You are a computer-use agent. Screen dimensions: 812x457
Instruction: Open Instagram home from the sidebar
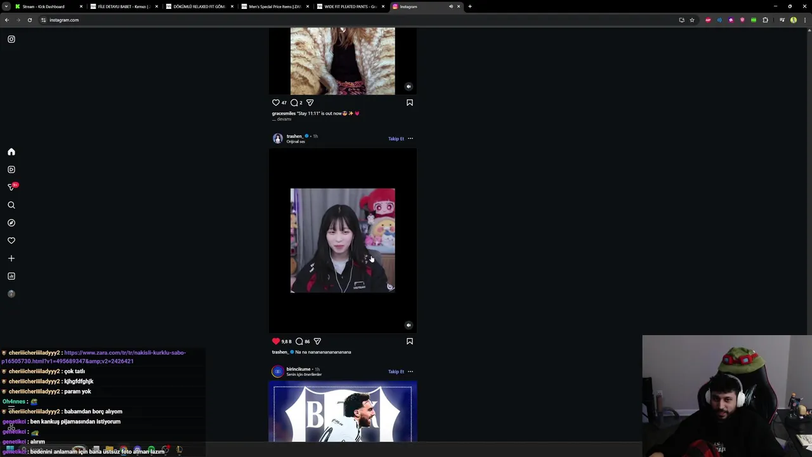pyautogui.click(x=11, y=152)
